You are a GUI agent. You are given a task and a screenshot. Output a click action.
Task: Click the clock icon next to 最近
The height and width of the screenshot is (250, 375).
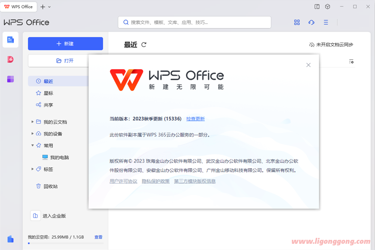tap(39, 81)
